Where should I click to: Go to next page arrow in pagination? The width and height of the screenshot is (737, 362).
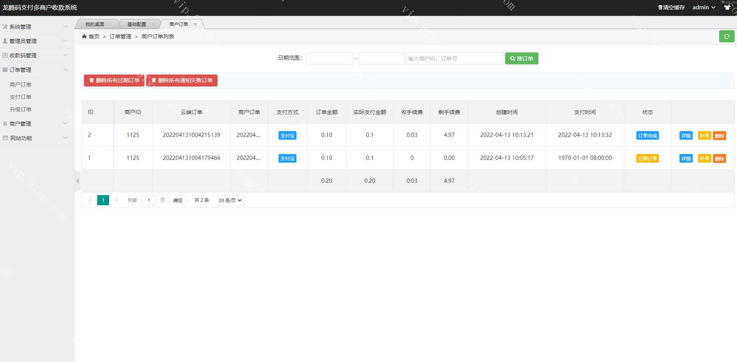coord(116,200)
